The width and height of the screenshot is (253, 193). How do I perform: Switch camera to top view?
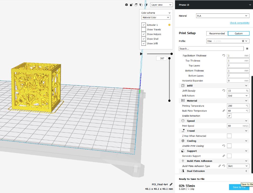(x=136, y=5)
